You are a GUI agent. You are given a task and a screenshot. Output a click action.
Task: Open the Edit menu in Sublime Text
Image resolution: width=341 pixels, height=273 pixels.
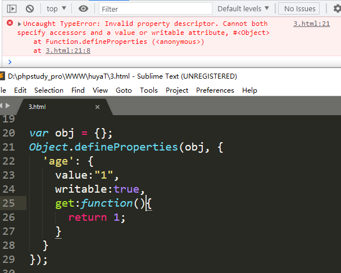point(20,90)
